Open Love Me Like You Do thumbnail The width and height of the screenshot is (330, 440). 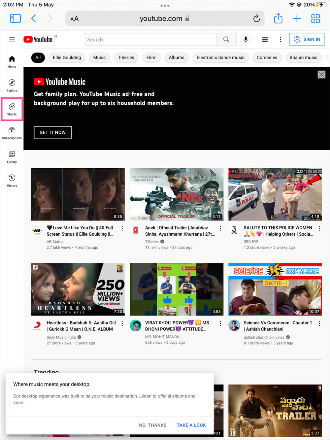78,194
